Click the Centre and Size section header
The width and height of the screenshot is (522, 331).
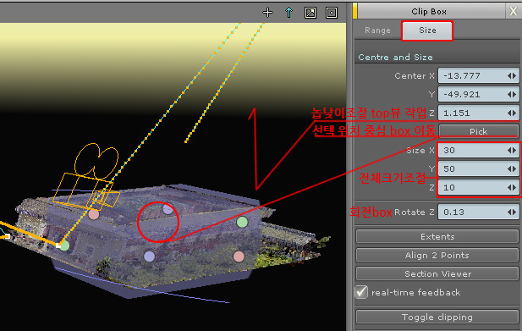(395, 58)
